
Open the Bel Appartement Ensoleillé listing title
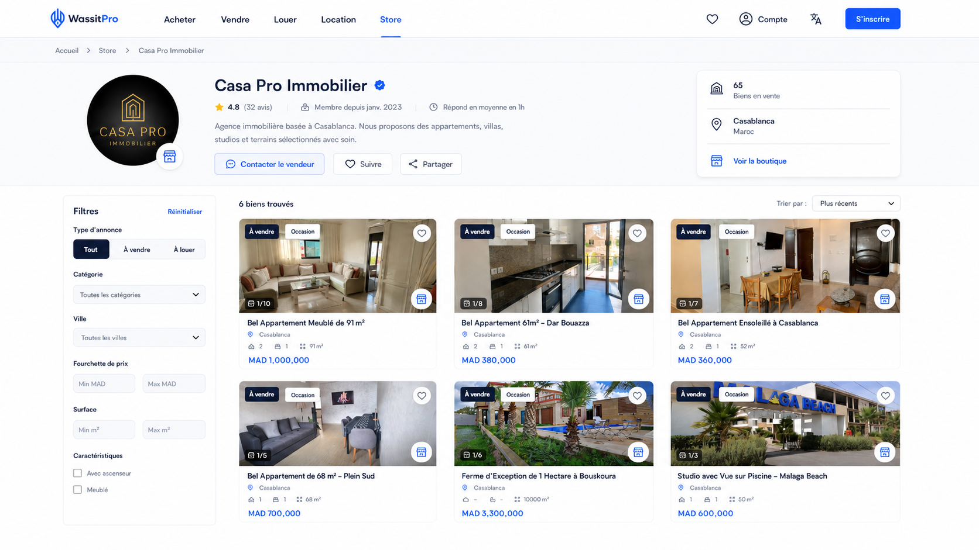[x=748, y=323]
